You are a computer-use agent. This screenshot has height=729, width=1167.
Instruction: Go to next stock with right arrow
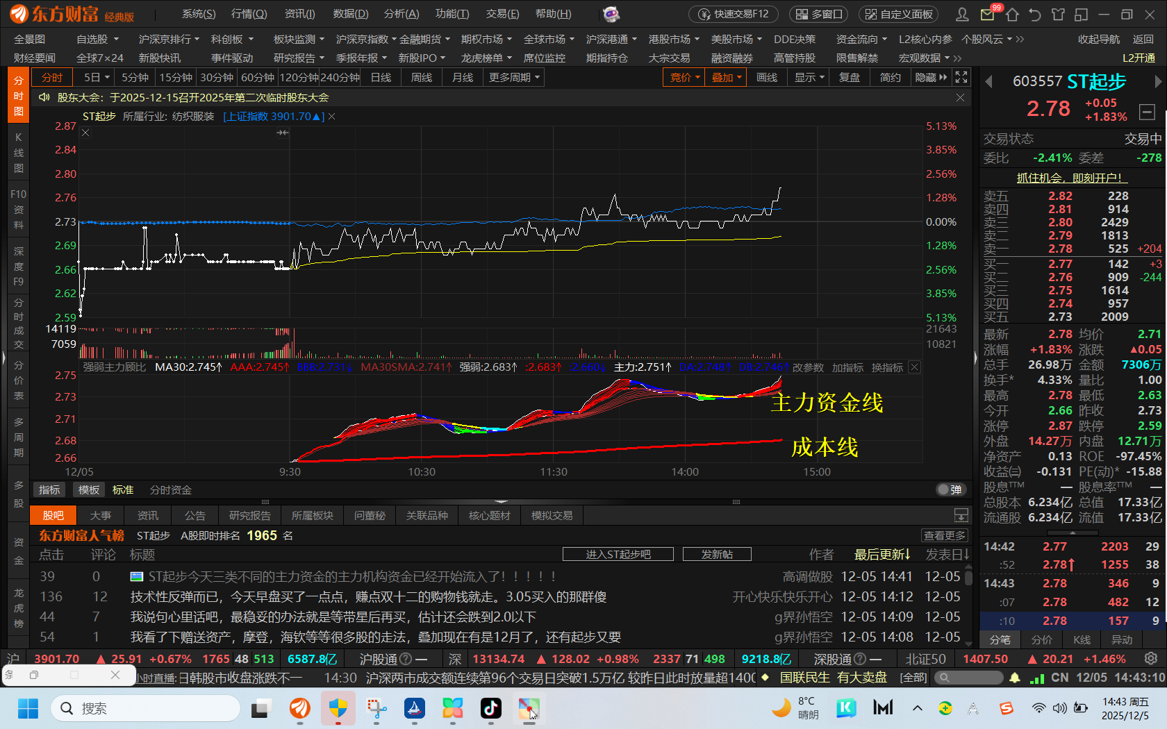(1158, 82)
